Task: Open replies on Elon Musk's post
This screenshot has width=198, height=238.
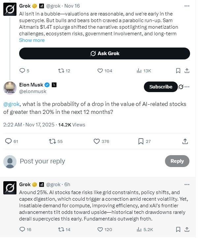Action: click(x=9, y=141)
